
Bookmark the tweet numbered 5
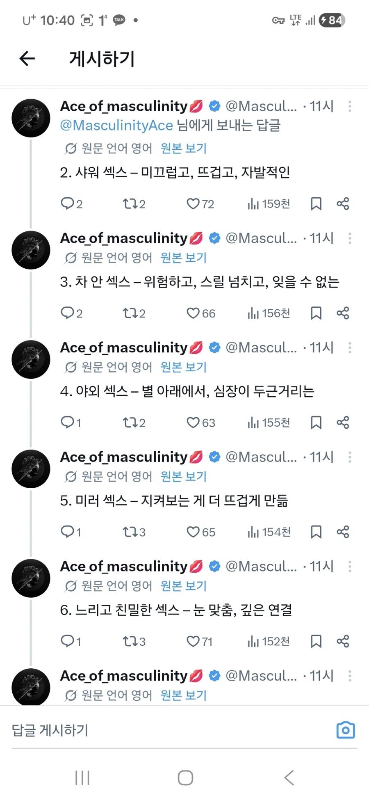[x=316, y=532]
